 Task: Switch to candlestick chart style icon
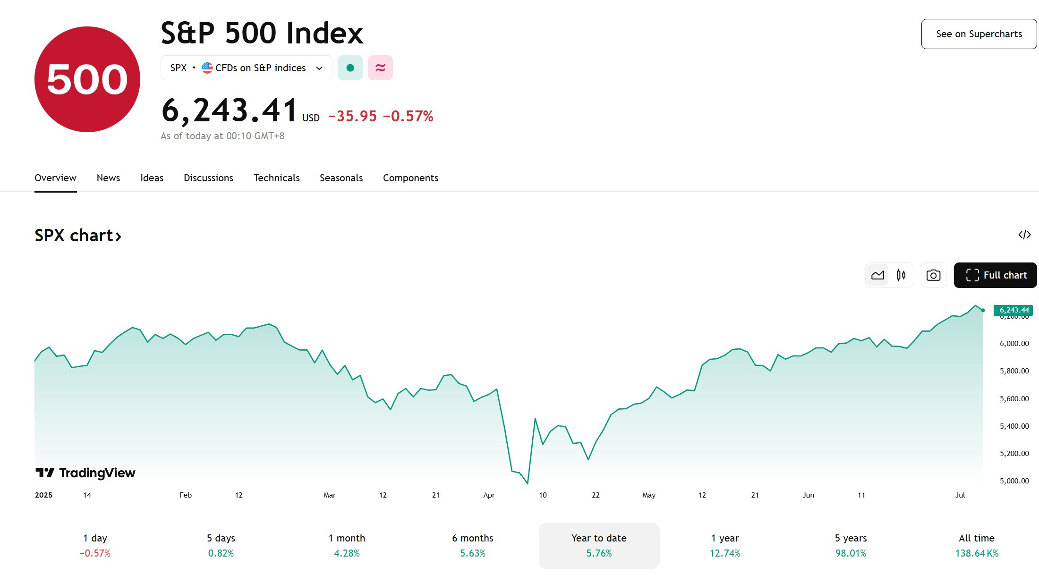[901, 275]
